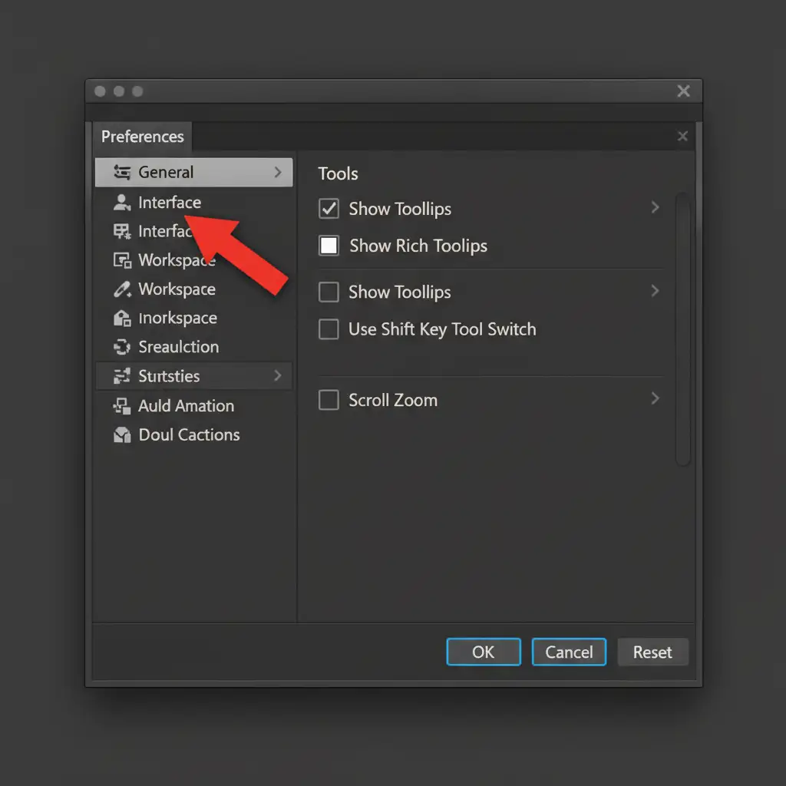Enable Use Shift Key Tool Switch
The height and width of the screenshot is (786, 786).
[x=329, y=329]
